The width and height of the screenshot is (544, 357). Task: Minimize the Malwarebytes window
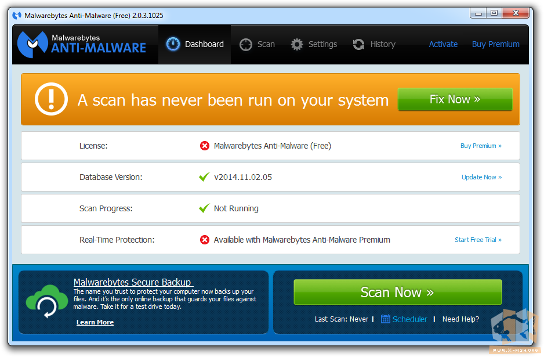478,13
